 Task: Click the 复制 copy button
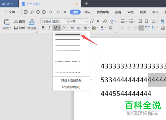click(x=20, y=28)
